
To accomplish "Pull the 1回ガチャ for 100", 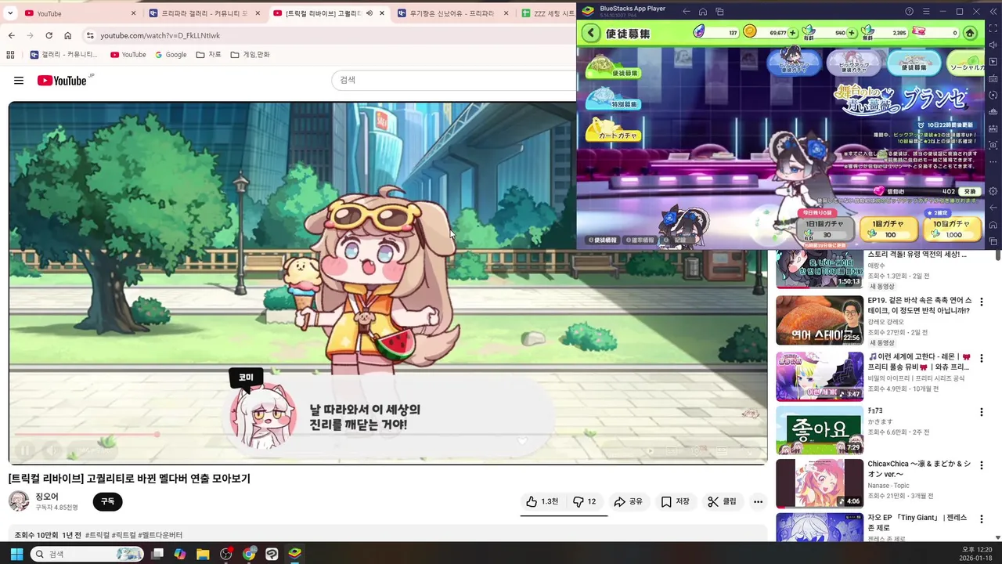I will (889, 229).
